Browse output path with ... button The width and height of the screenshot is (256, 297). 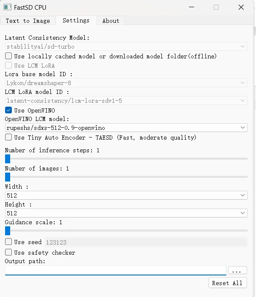point(237,270)
